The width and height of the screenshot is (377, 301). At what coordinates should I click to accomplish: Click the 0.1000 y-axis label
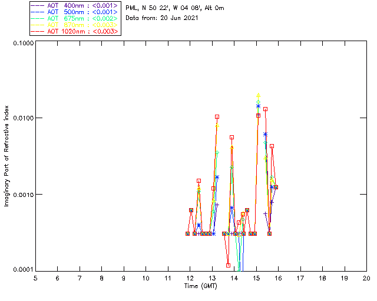click(23, 43)
